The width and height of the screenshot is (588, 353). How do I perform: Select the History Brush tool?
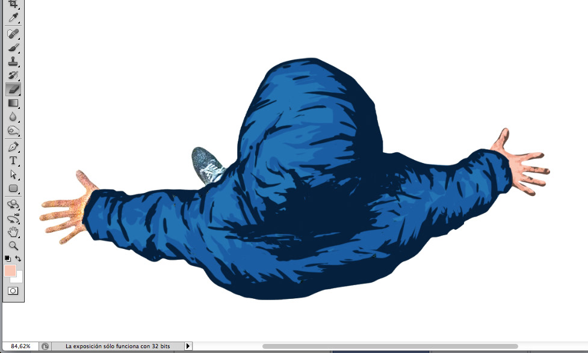13,75
